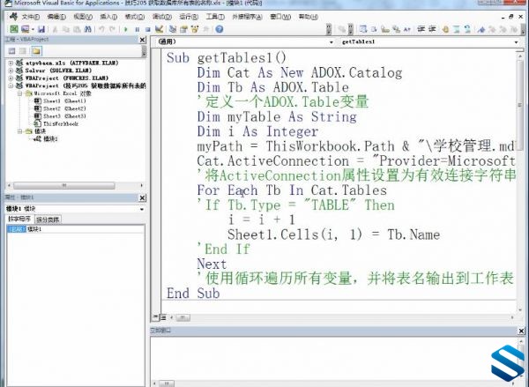Click the List Properties/Methods edit toolbar icon

coord(363,29)
